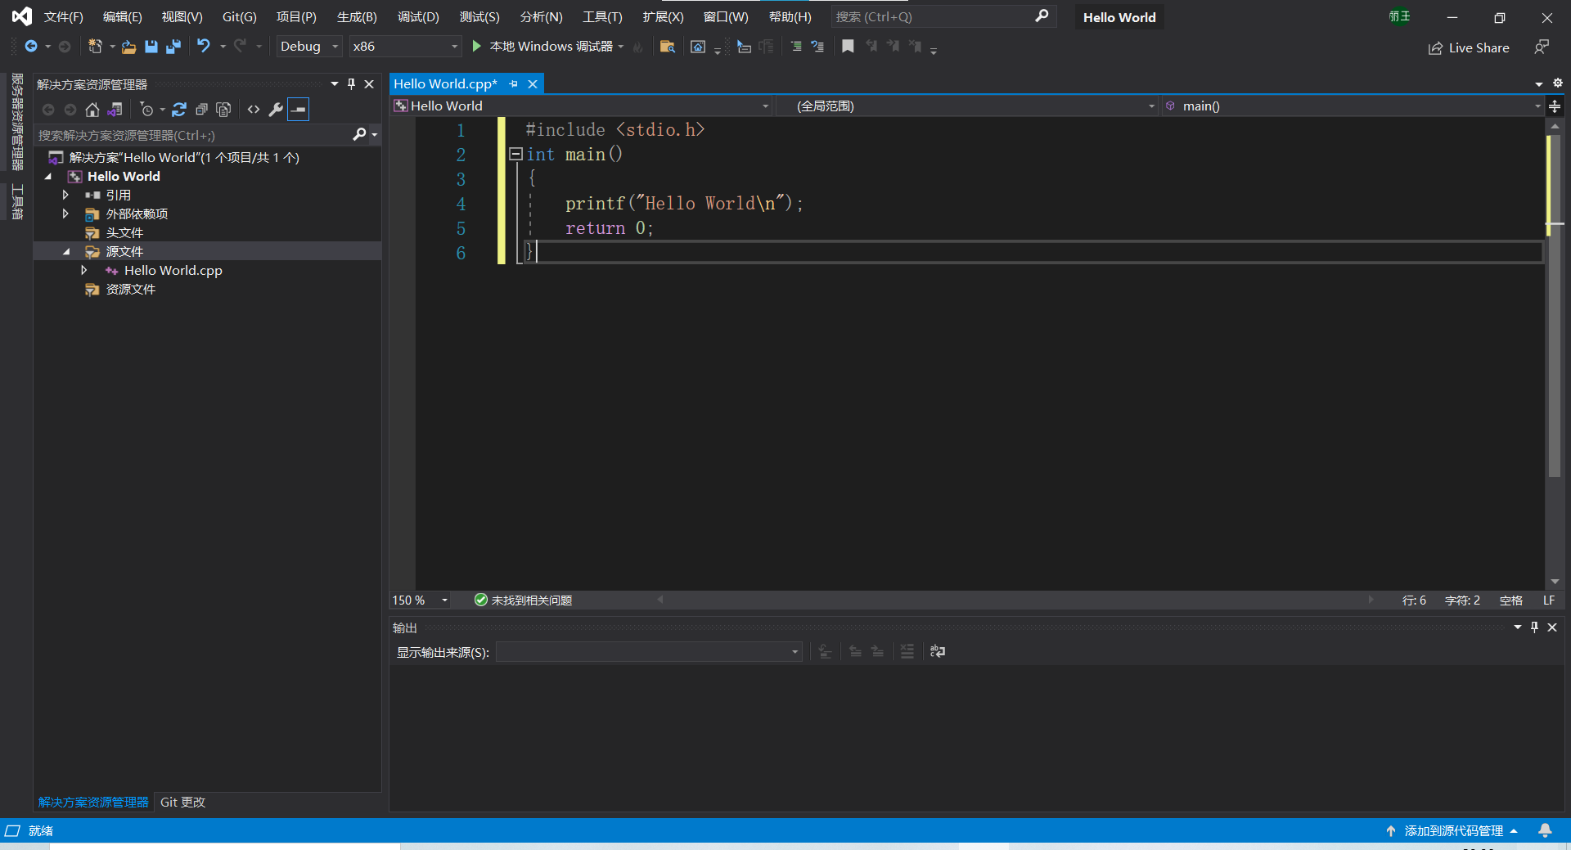Pin the Solution Explorer panel
The width and height of the screenshot is (1571, 850).
pyautogui.click(x=352, y=84)
